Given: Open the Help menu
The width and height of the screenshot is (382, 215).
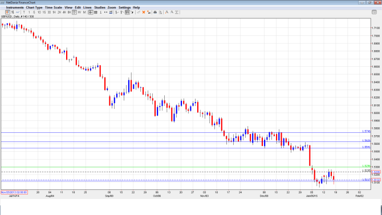Looking at the screenshot, I should (x=136, y=7).
